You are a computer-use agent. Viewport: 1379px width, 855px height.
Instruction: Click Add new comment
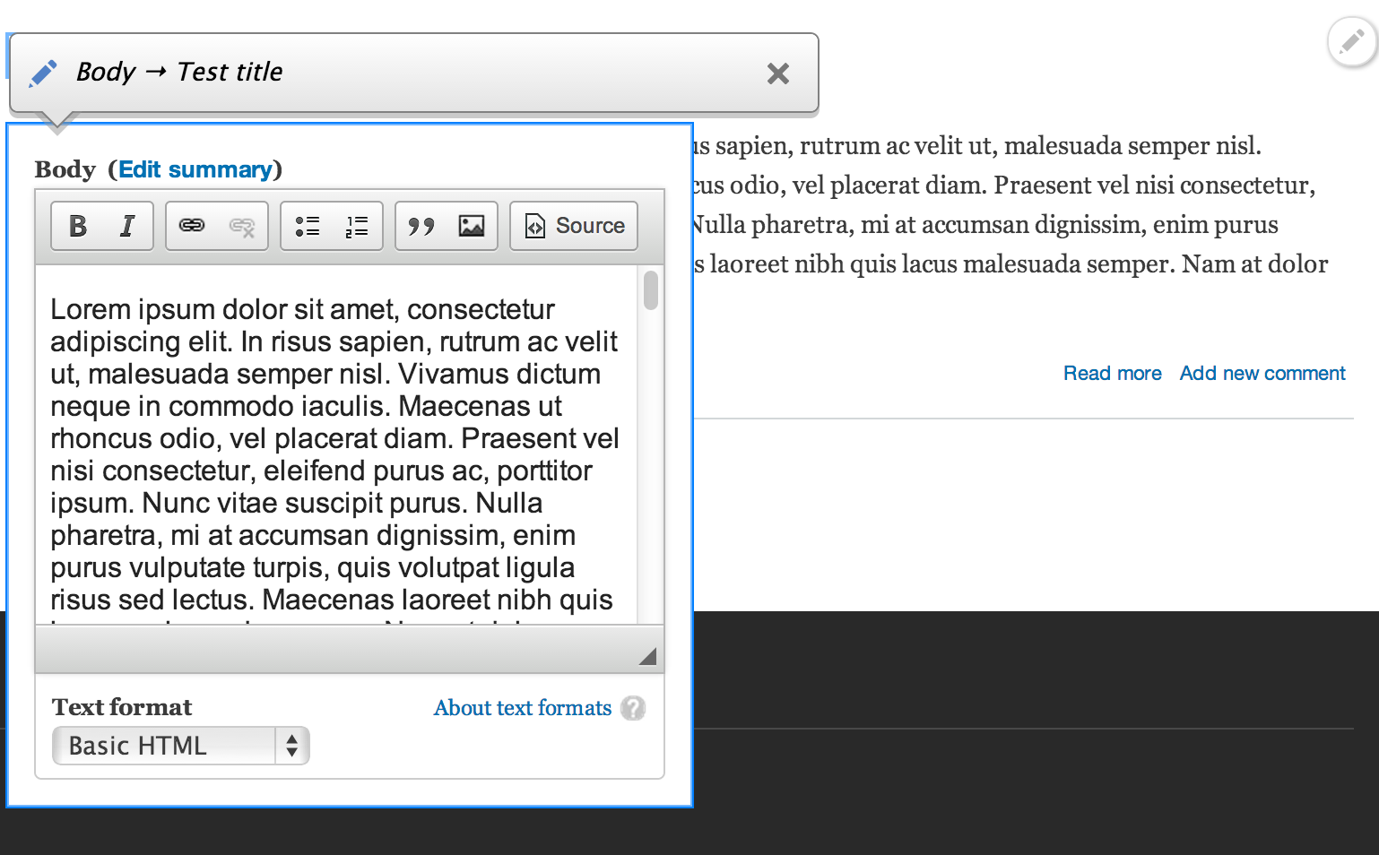coord(1262,373)
